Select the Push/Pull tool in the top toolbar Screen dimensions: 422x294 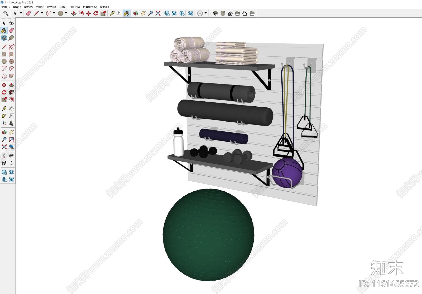pos(74,13)
